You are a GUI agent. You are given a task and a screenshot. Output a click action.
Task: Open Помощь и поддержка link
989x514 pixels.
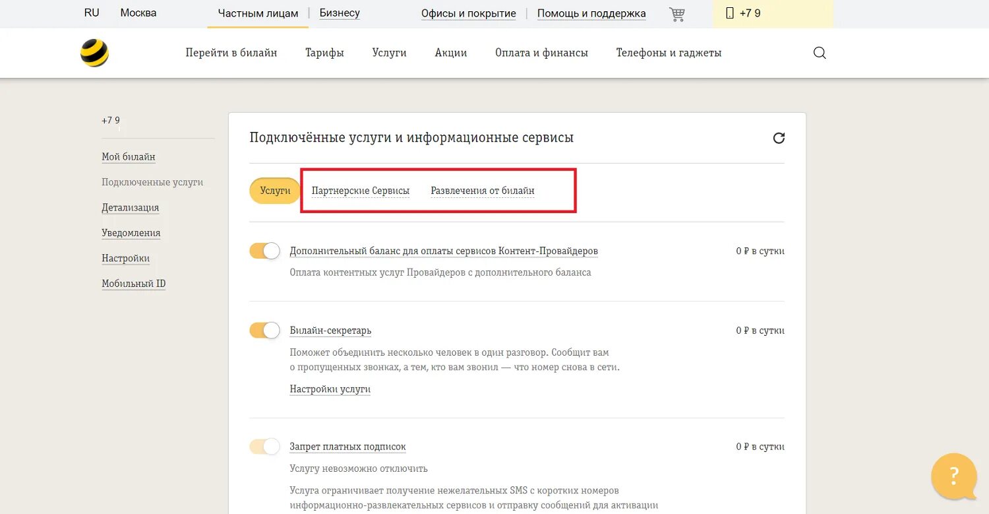591,13
